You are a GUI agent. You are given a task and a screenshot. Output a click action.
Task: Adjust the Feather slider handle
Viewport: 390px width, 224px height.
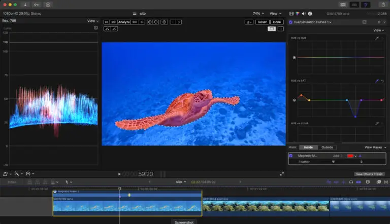[333, 162]
